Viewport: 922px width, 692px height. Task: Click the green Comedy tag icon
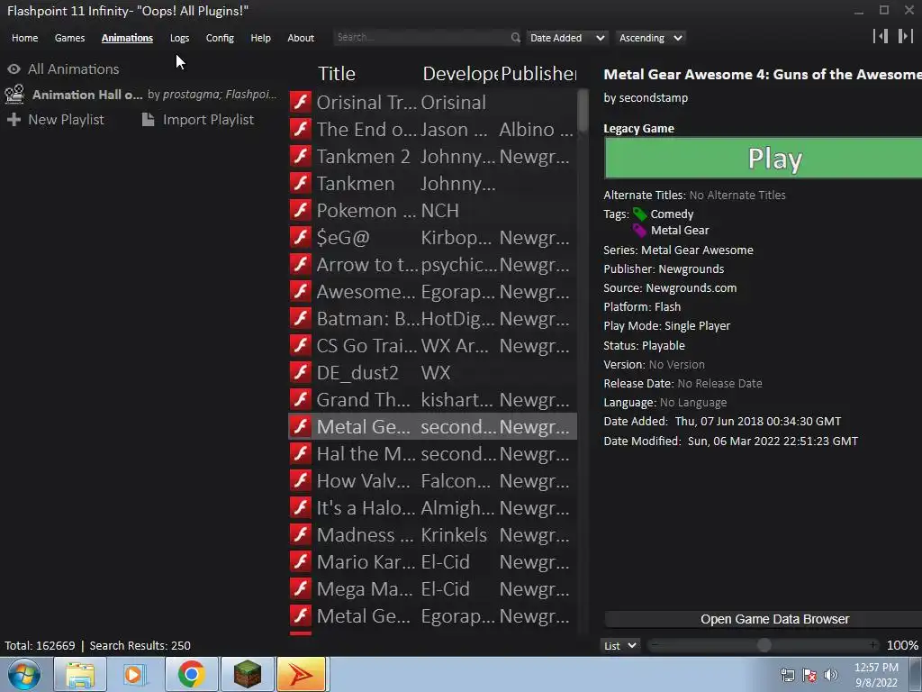640,214
